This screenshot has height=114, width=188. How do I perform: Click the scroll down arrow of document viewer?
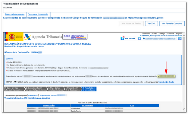click(184, 109)
